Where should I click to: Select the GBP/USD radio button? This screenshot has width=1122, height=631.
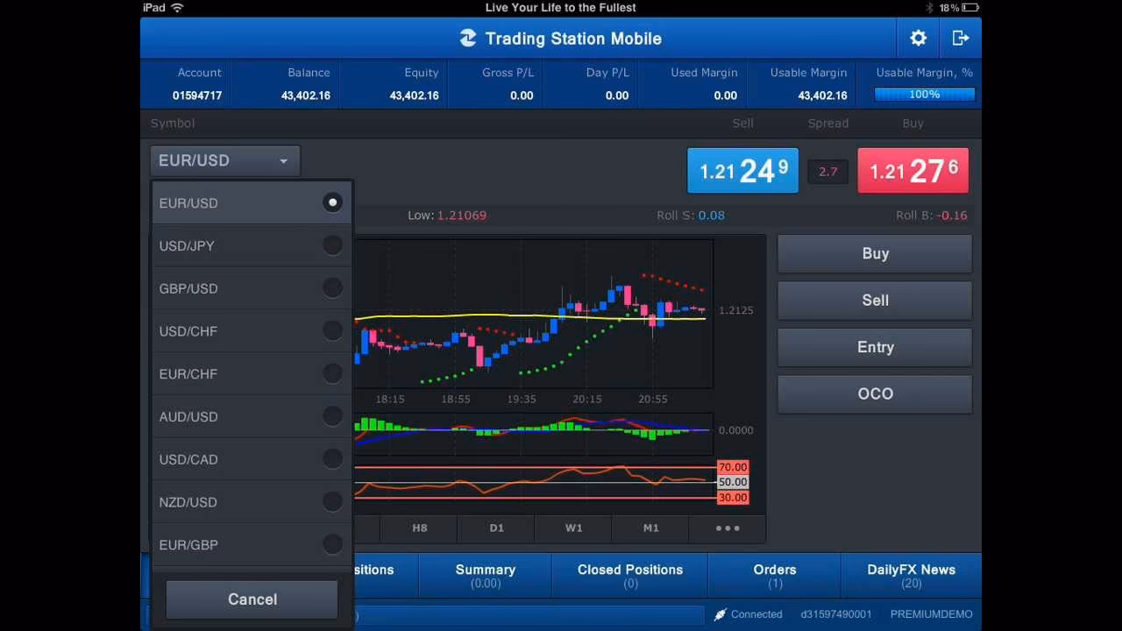click(x=332, y=287)
